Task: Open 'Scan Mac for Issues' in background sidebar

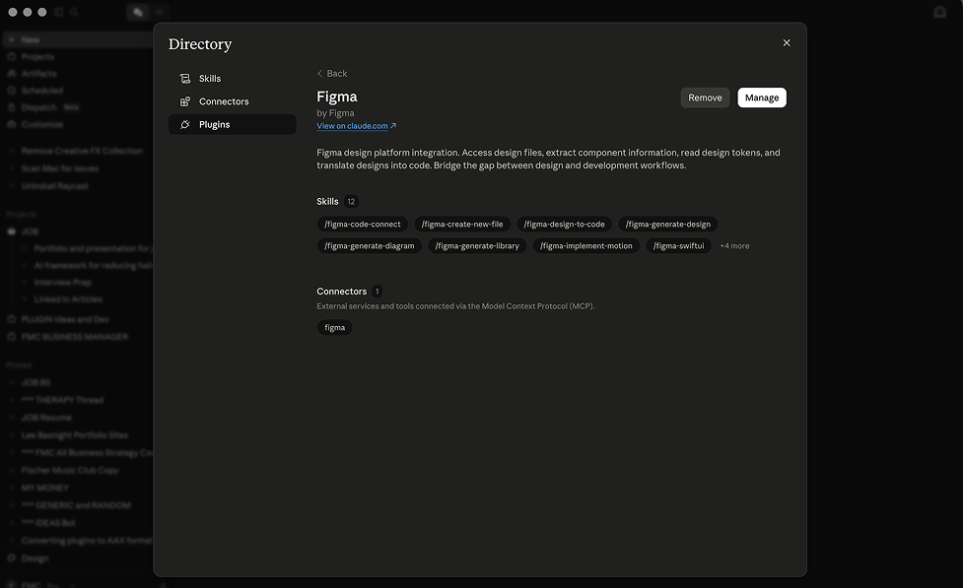Action: tap(59, 168)
